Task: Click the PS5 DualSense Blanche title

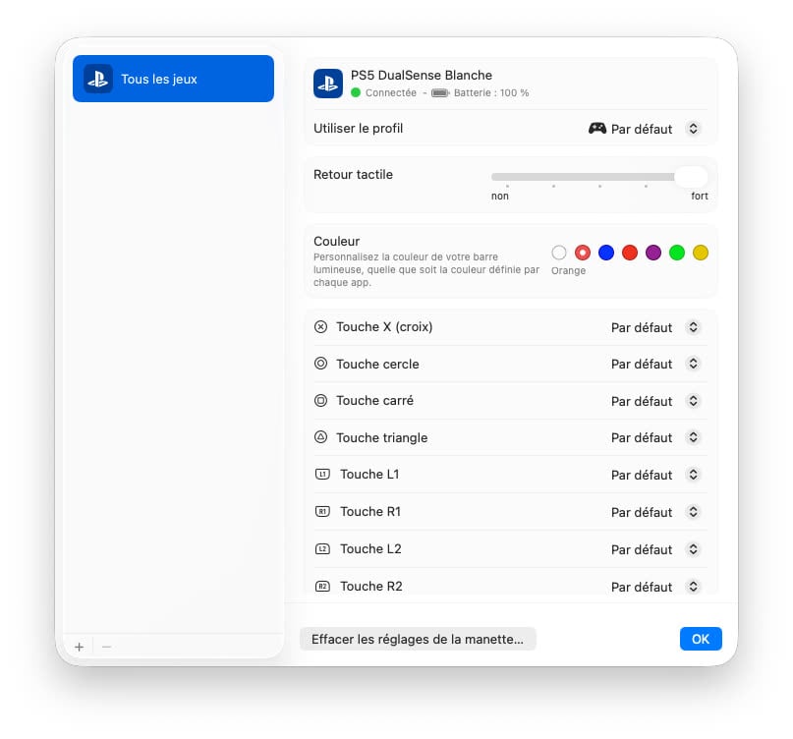Action: (x=422, y=76)
